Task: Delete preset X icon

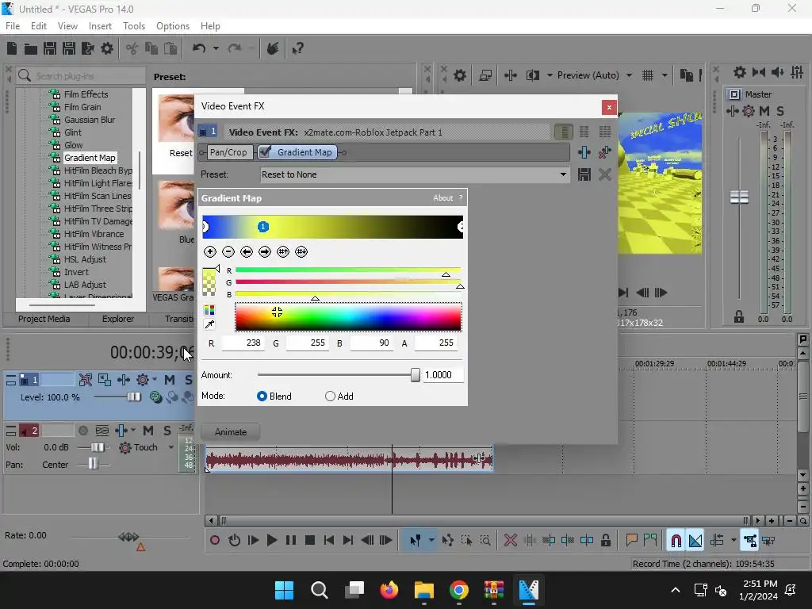Action: (604, 174)
